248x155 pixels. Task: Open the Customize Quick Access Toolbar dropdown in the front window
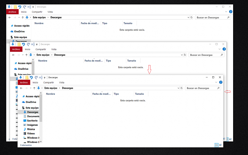[45, 78]
